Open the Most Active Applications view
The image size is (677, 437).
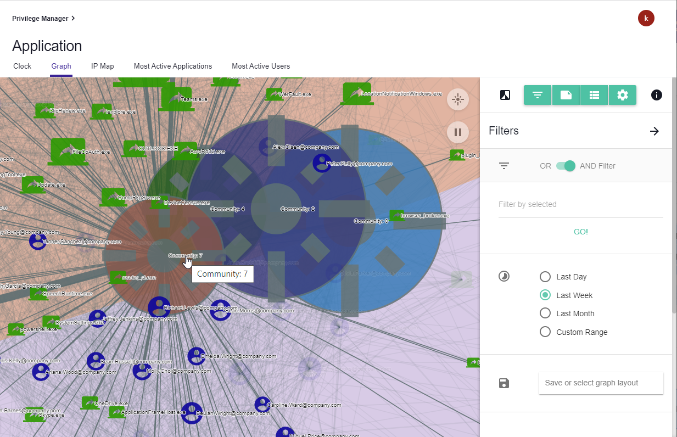172,66
